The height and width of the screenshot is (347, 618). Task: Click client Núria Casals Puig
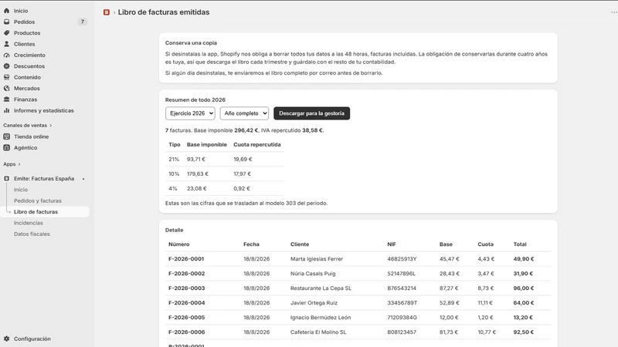tap(313, 274)
